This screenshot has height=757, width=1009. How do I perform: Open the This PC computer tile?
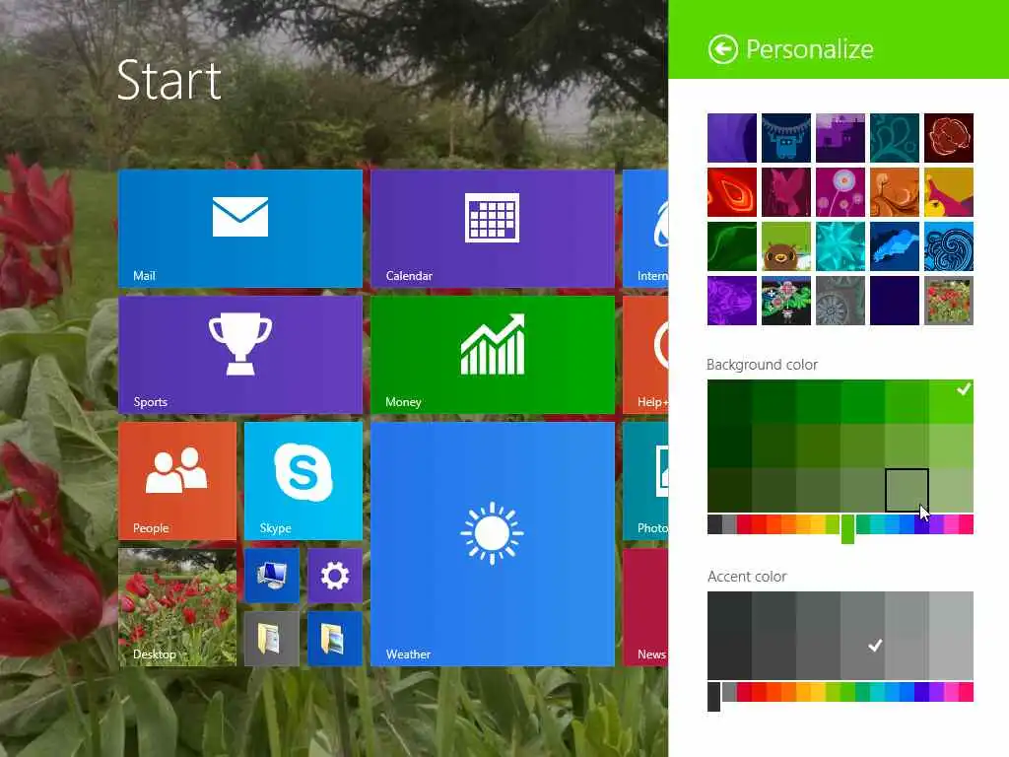click(272, 575)
